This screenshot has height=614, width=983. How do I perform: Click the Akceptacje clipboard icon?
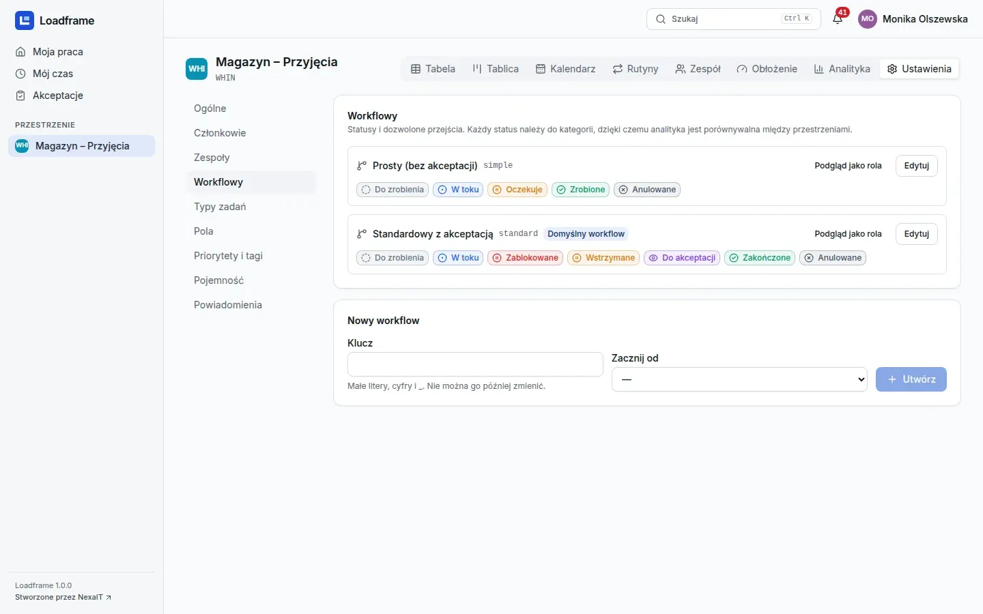20,96
